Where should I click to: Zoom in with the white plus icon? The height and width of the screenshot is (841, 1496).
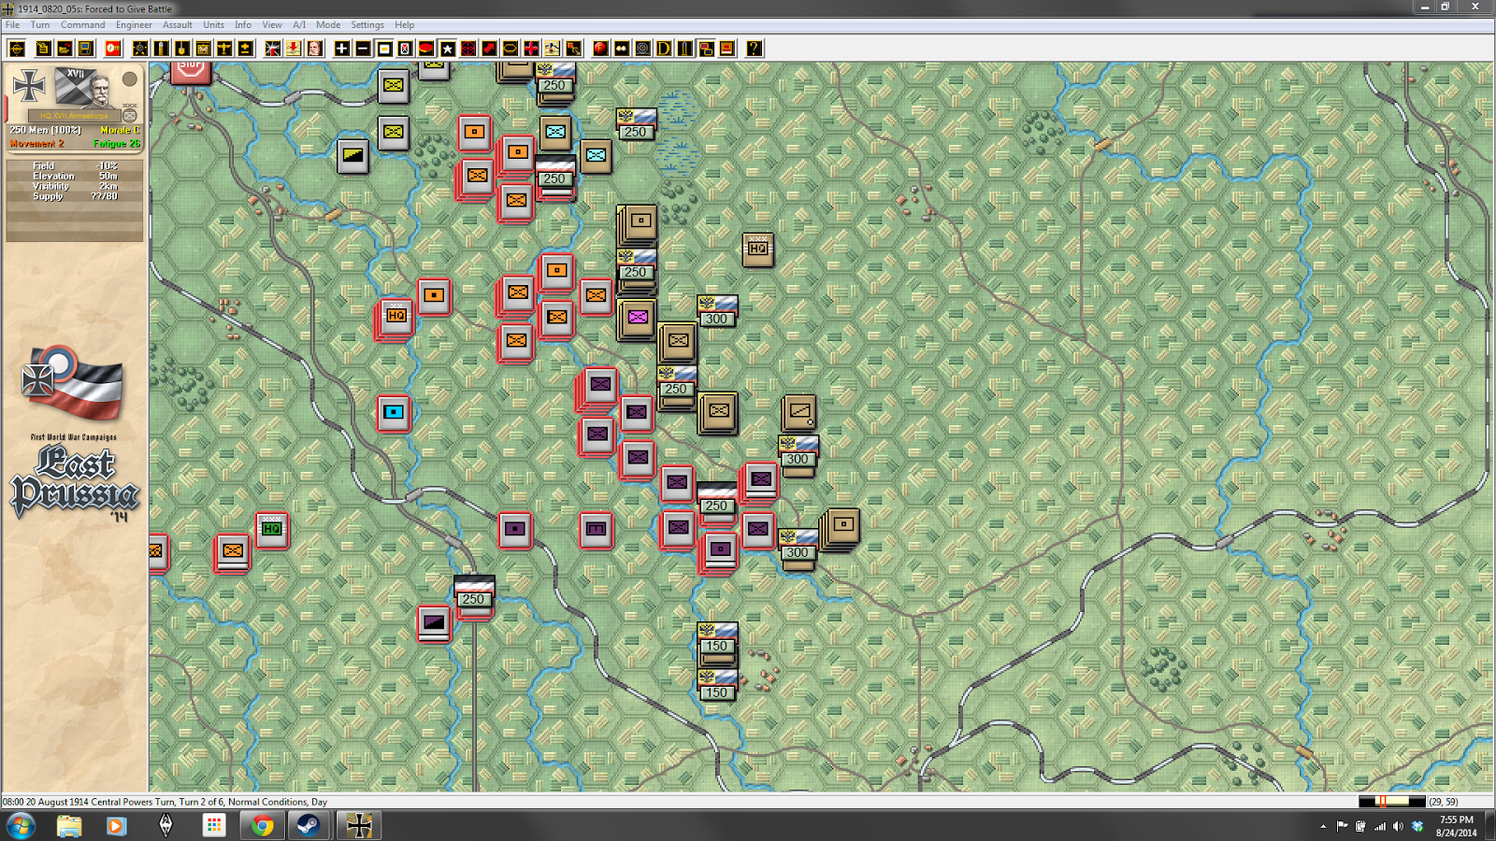(342, 49)
